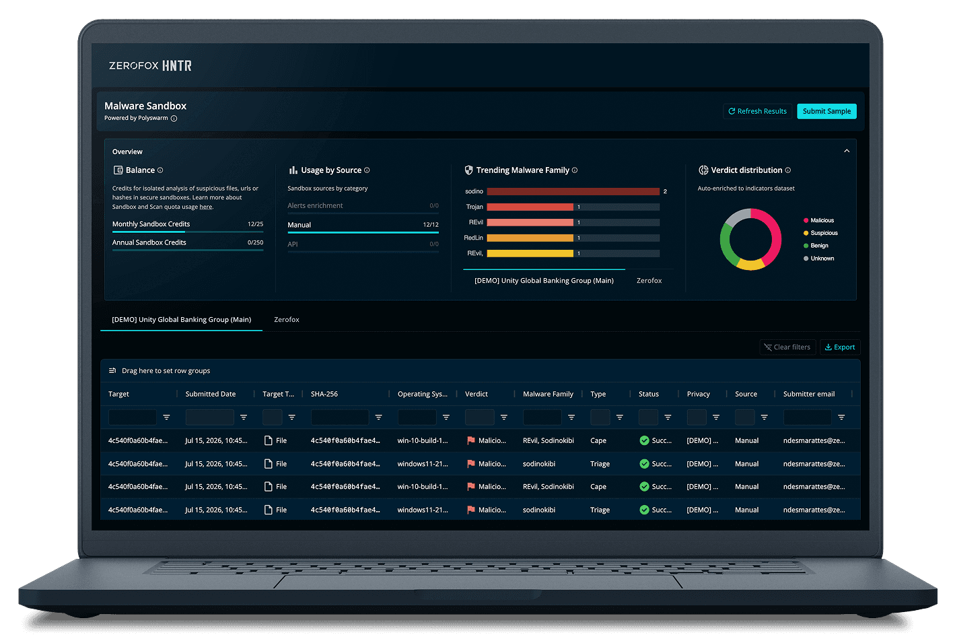Click the Annual Sandbox Credits progress bar
Screen dimensions: 953x641
pos(188,250)
